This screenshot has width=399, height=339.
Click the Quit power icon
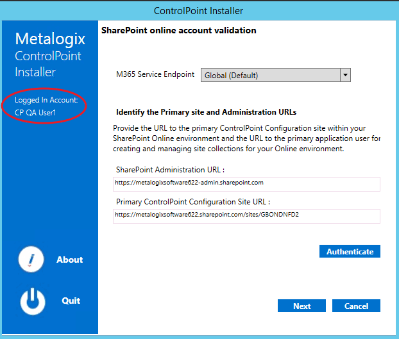pyautogui.click(x=33, y=301)
